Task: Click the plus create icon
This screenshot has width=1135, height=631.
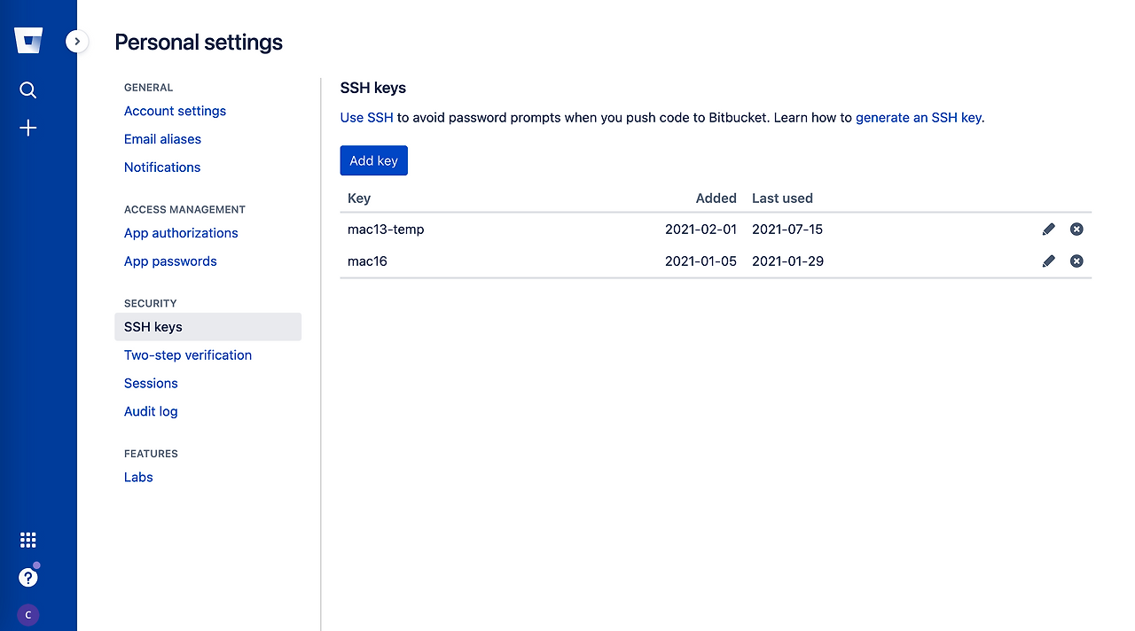Action: click(x=28, y=129)
